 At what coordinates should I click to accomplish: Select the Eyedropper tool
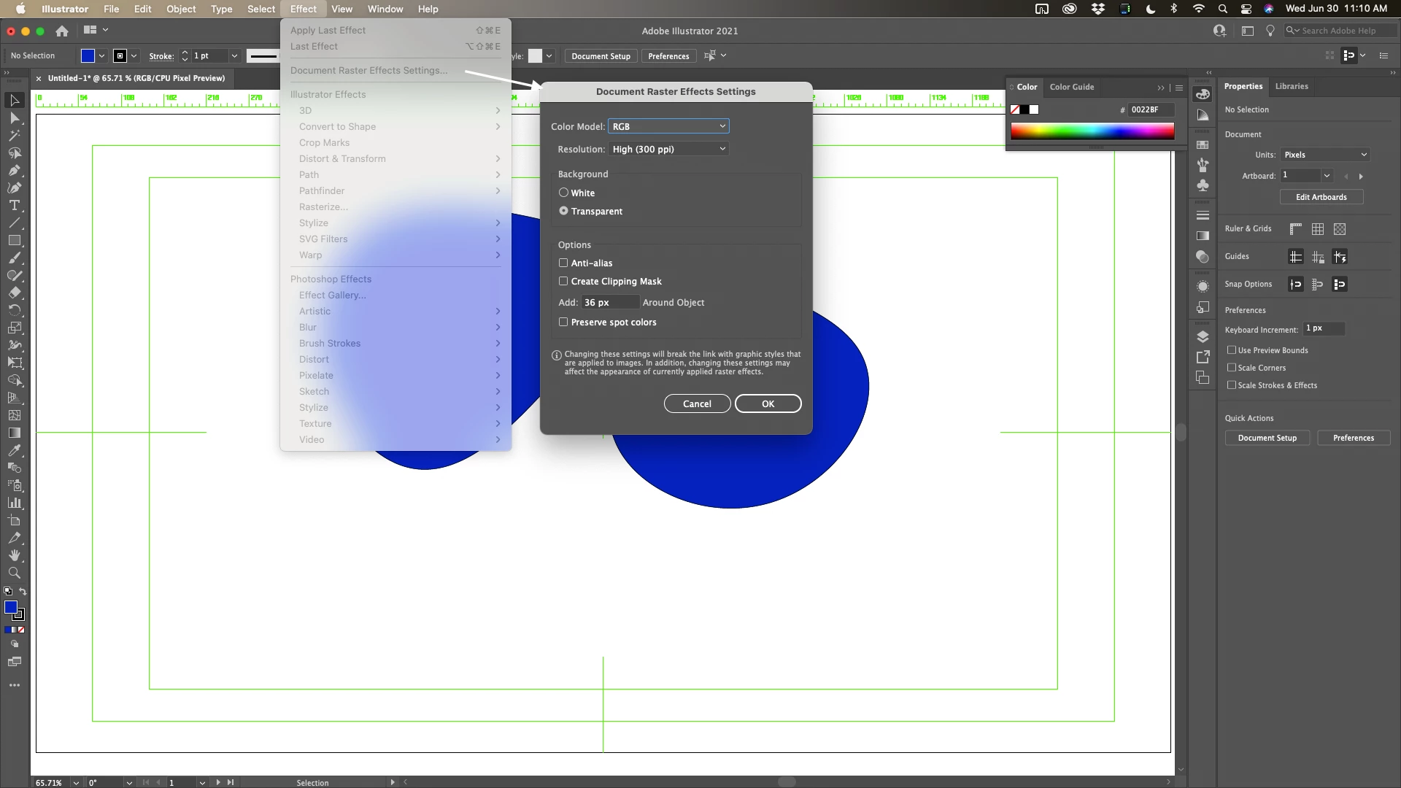pyautogui.click(x=14, y=450)
